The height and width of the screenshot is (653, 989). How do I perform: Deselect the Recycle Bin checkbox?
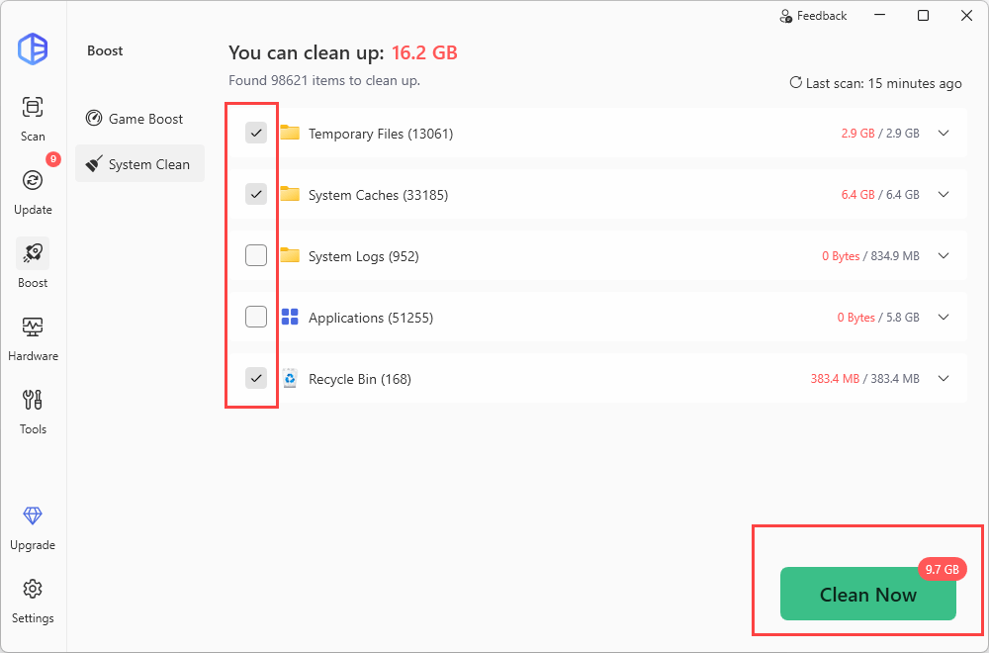(x=256, y=378)
